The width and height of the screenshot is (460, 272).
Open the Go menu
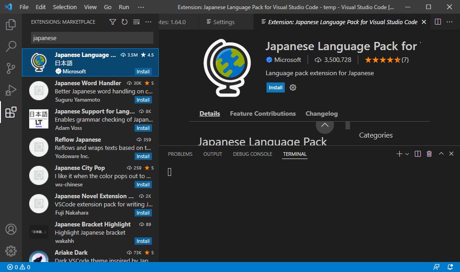[x=108, y=7]
